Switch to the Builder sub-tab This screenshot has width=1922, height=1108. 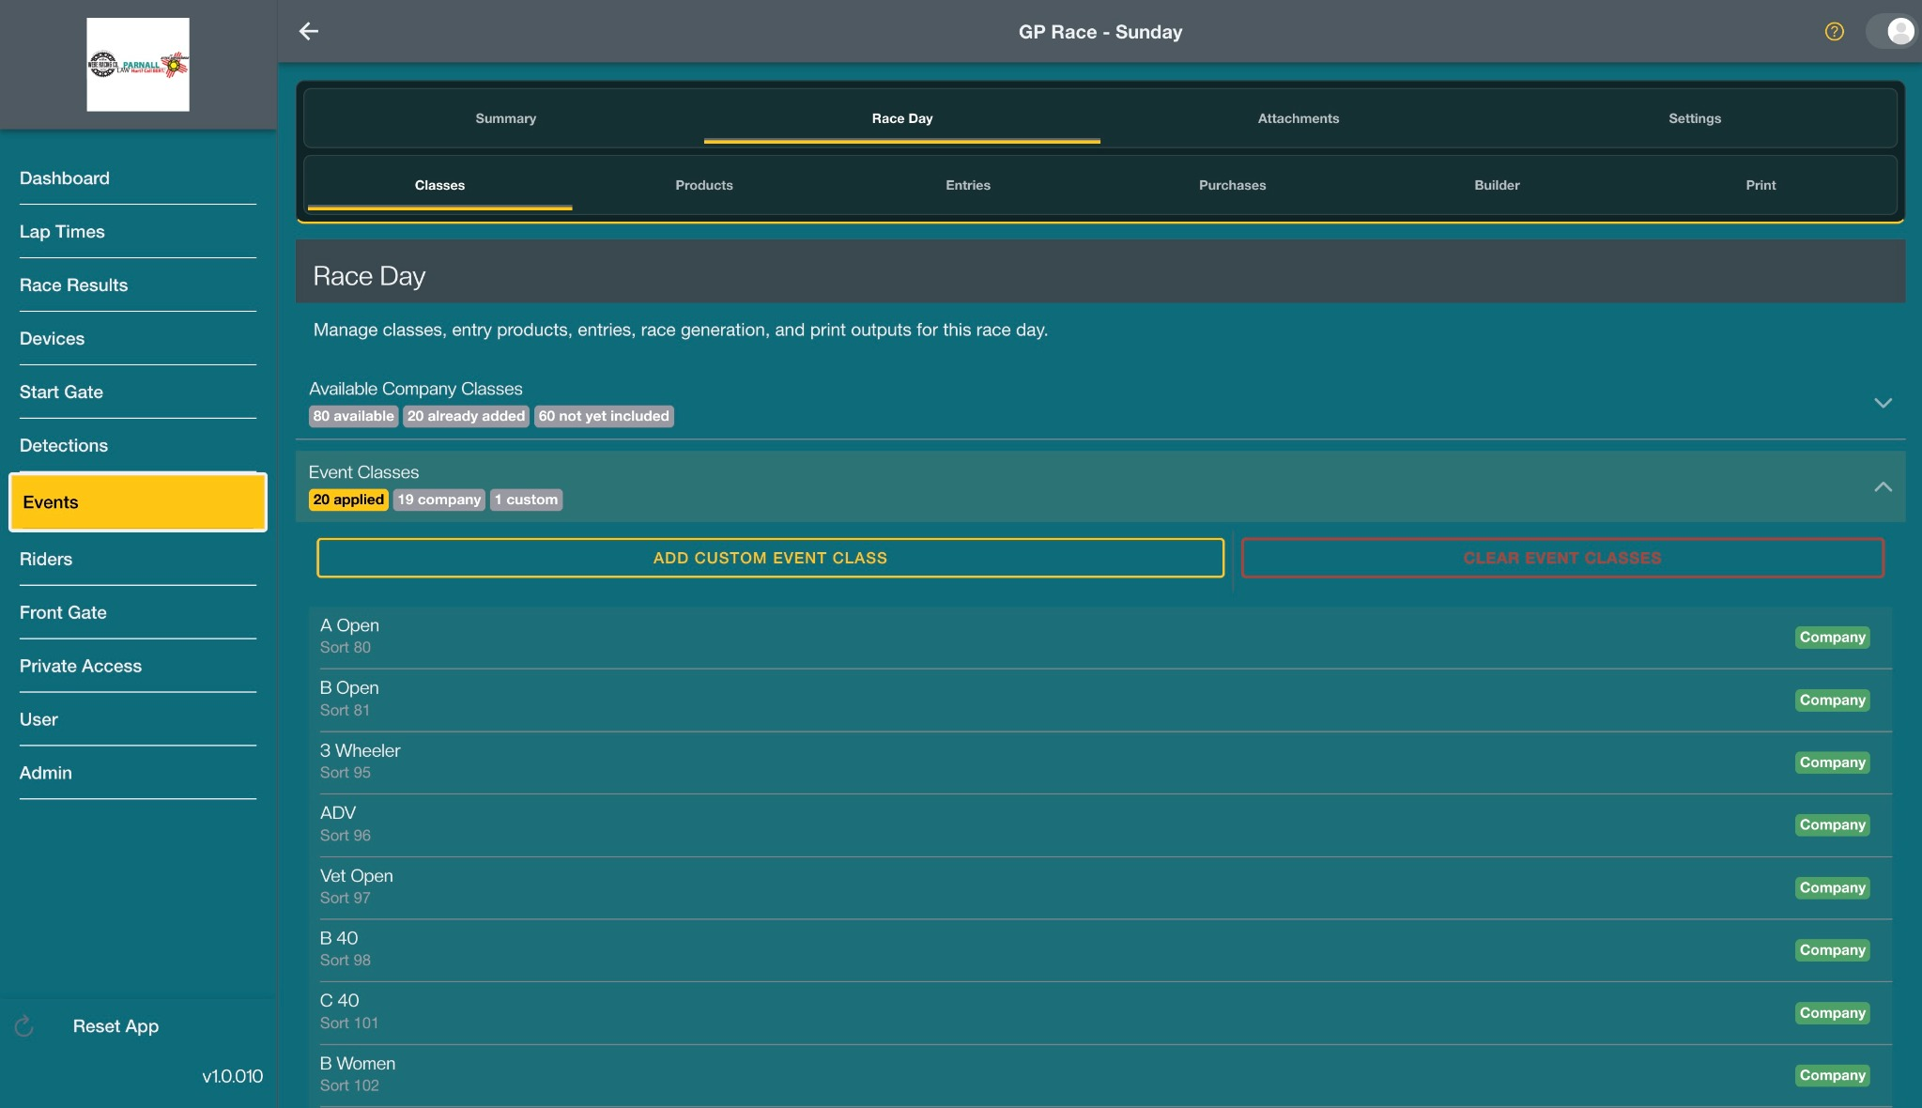1497,185
